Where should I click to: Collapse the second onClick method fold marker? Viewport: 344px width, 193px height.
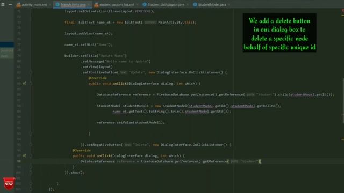tap(31, 156)
